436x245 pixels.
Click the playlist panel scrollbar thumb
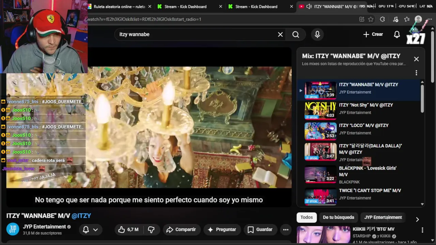click(422, 99)
